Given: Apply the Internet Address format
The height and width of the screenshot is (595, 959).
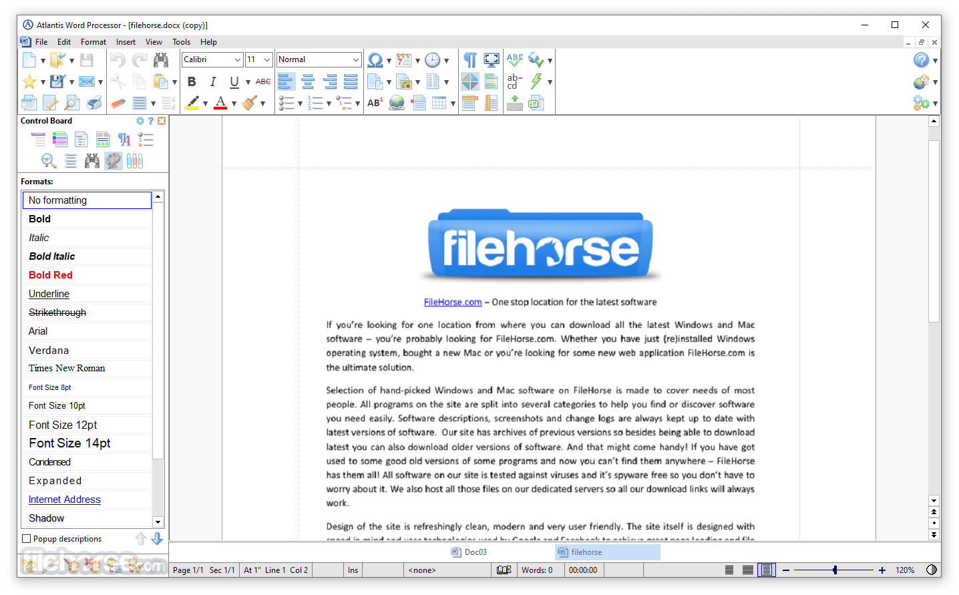Looking at the screenshot, I should click(87, 500).
